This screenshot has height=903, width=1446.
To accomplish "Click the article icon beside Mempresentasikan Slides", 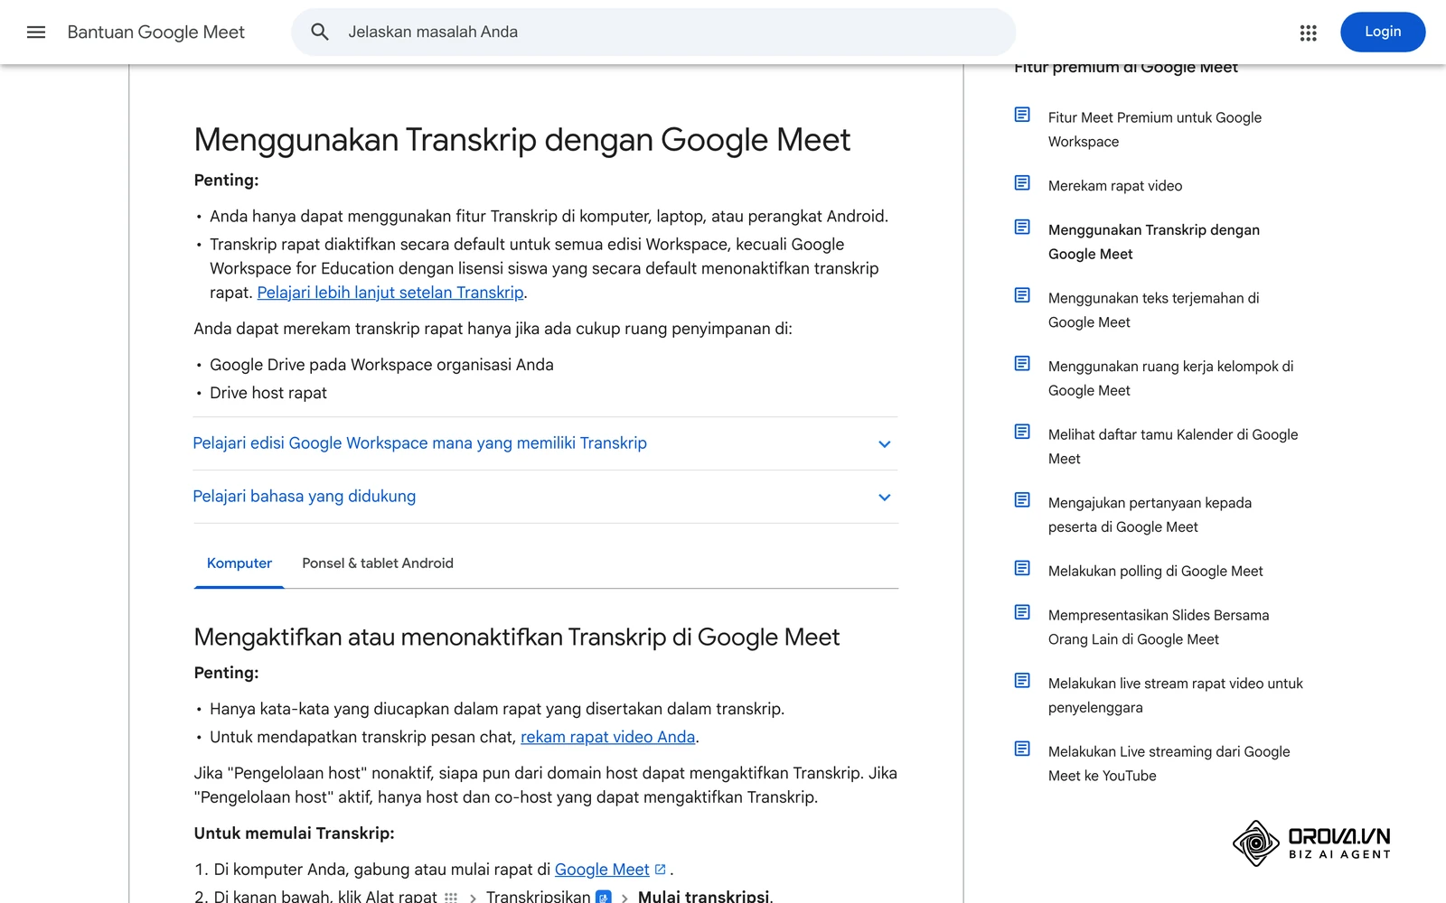I will [1022, 612].
